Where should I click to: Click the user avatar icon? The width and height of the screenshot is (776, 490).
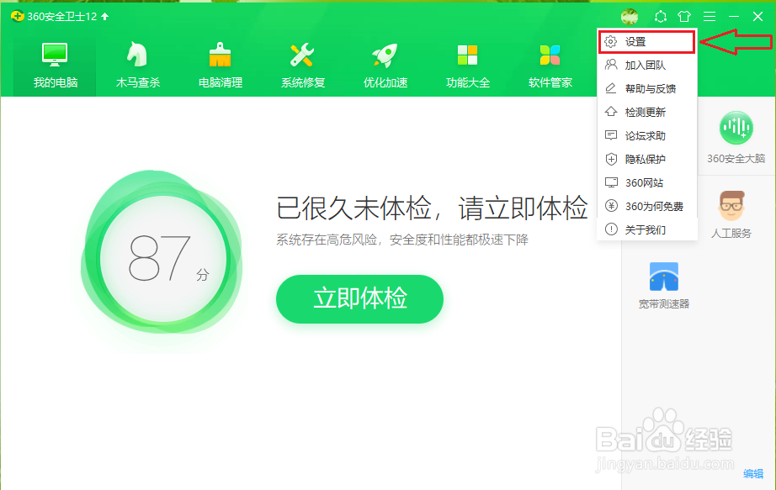[x=630, y=17]
